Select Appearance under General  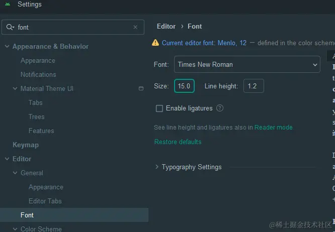pyautogui.click(x=46, y=187)
